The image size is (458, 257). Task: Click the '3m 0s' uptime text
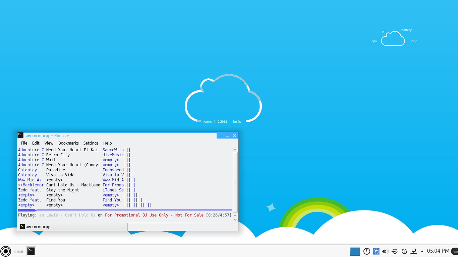point(237,122)
